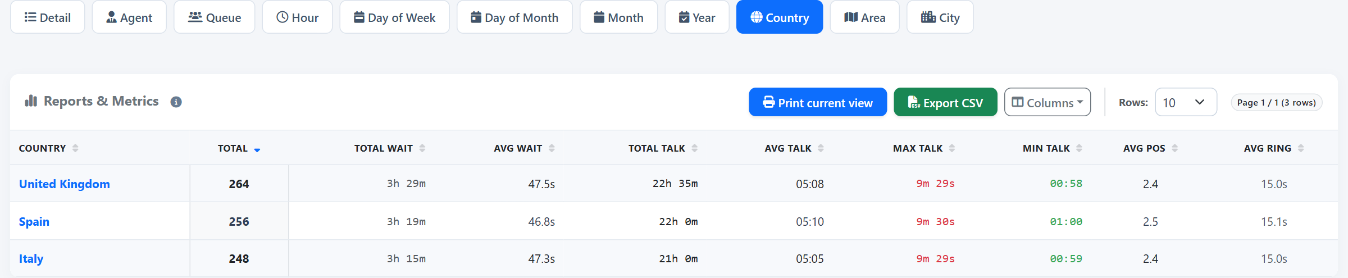Export the table with Export CSV
Screen dimensions: 1348x278
click(x=945, y=102)
